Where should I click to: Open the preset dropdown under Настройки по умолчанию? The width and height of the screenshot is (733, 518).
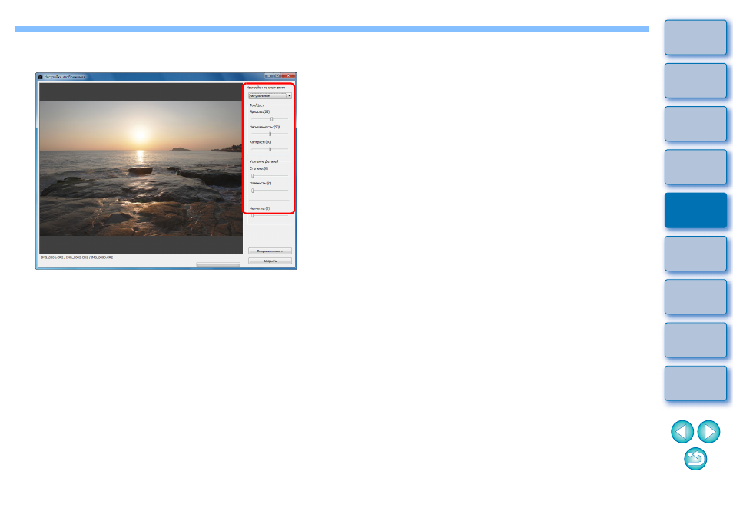pos(270,96)
